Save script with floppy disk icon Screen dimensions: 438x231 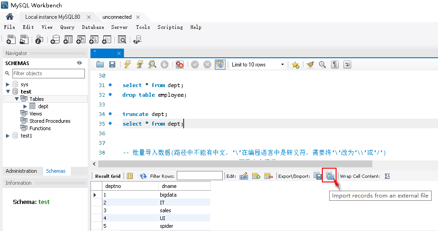point(112,65)
